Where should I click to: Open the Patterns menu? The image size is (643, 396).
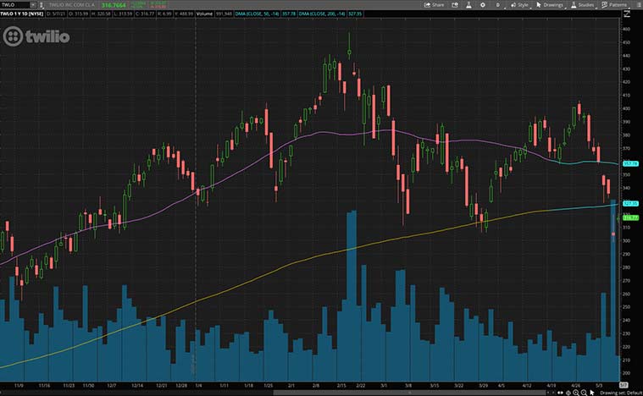(x=616, y=4)
